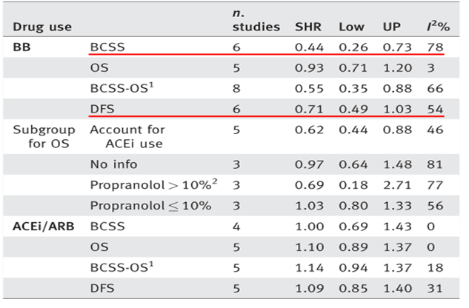Select the I²% column header
The image size is (469, 308).
click(x=436, y=27)
